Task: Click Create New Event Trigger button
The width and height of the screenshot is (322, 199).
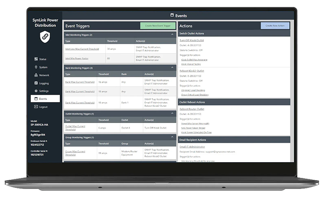Action: click(x=158, y=26)
